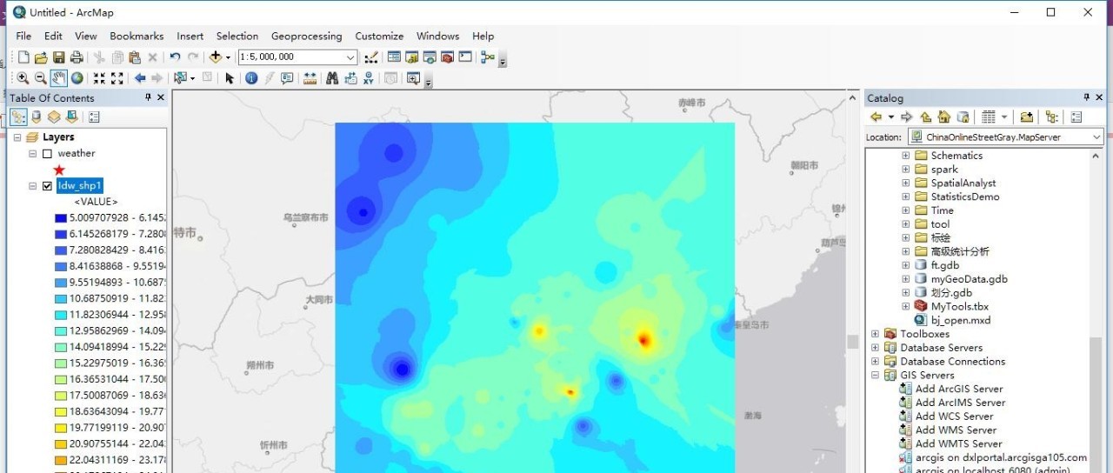
Task: Collapse the GIS Servers node
Action: coord(876,376)
